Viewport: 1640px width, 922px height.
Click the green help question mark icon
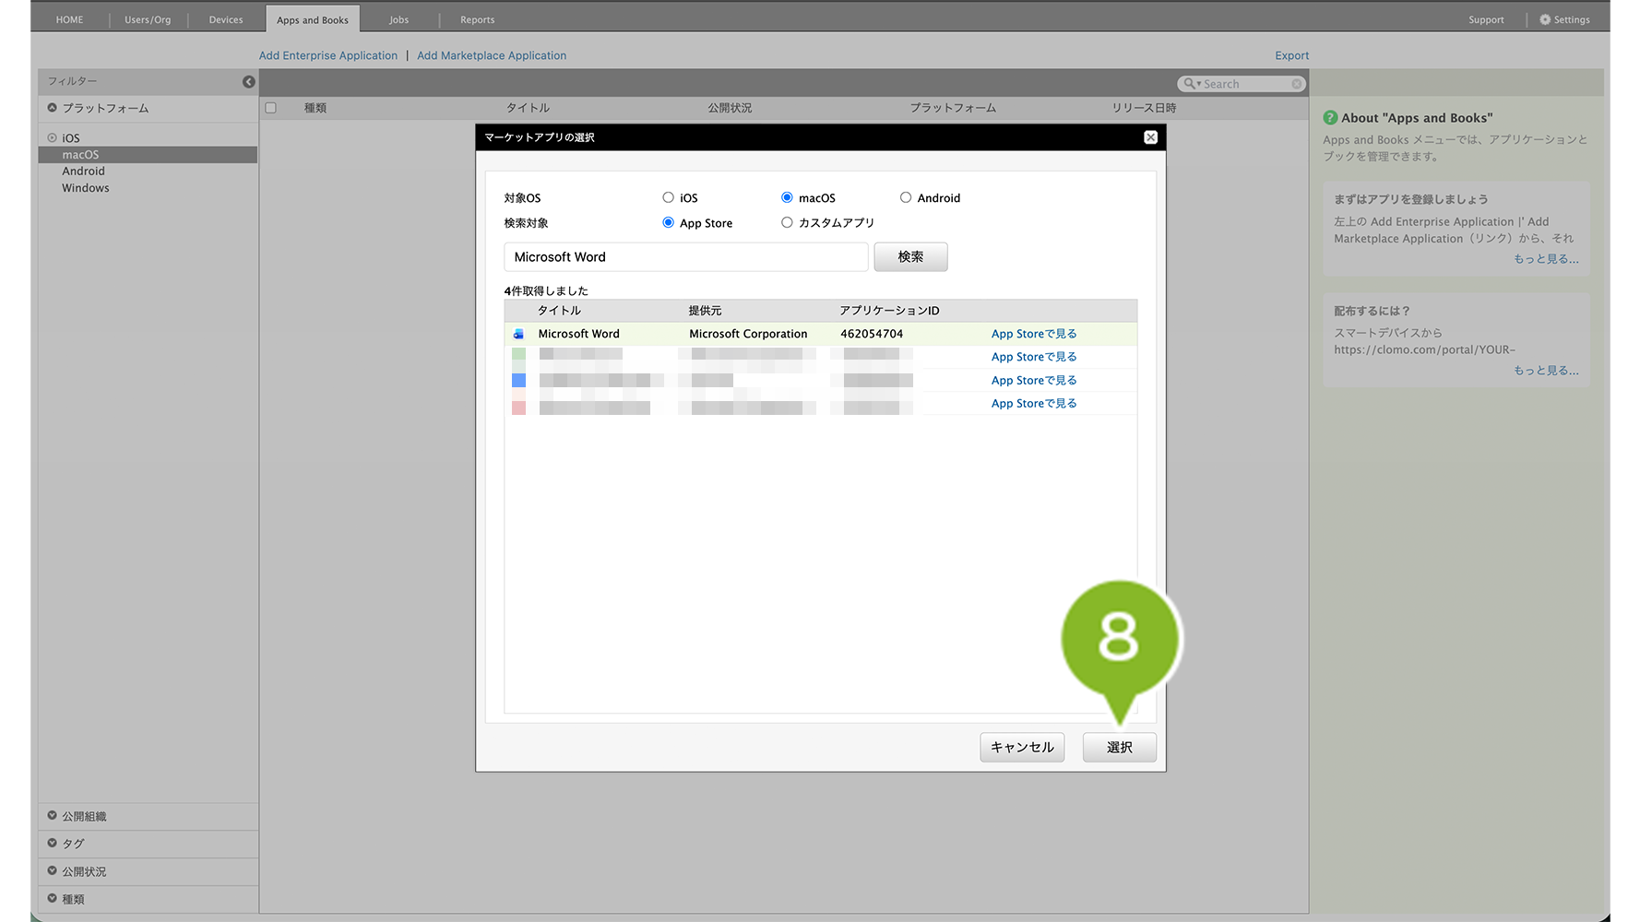click(1330, 118)
